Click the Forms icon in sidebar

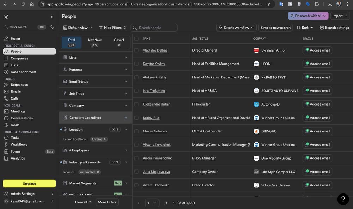(6, 151)
